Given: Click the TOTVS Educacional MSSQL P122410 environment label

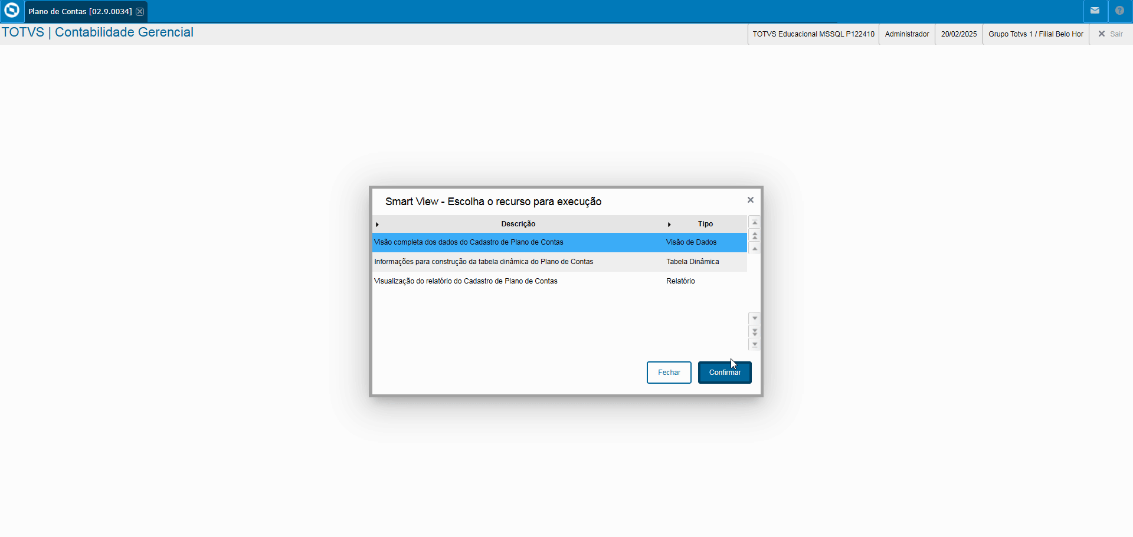Looking at the screenshot, I should [813, 34].
